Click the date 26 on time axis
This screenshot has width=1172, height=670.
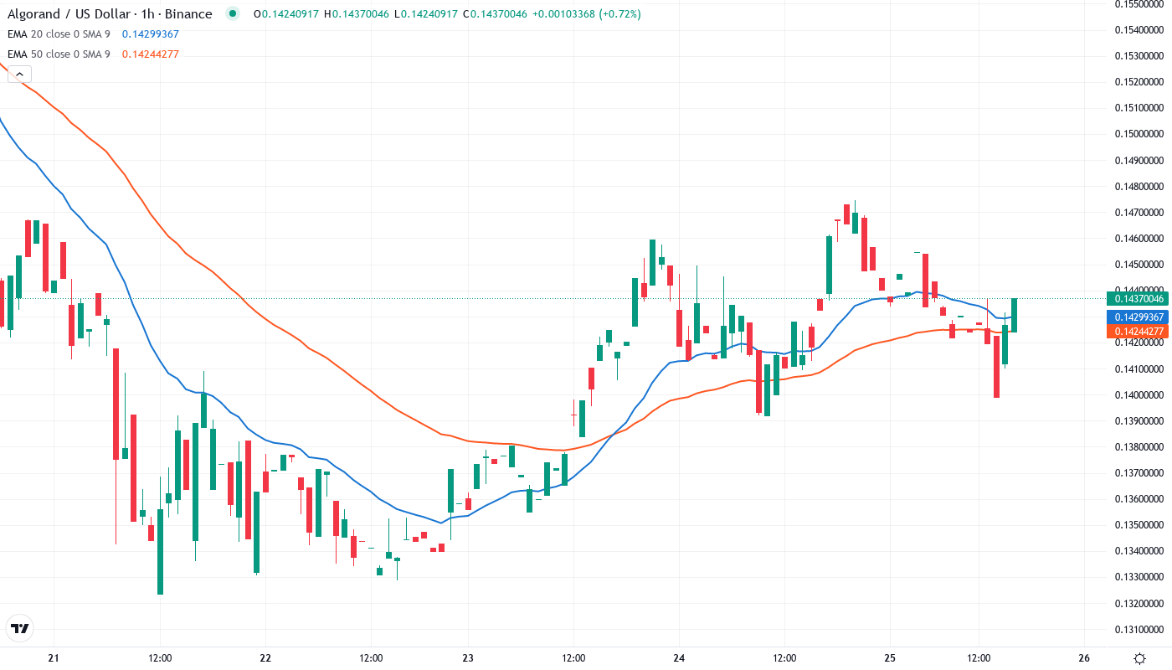pos(1084,658)
